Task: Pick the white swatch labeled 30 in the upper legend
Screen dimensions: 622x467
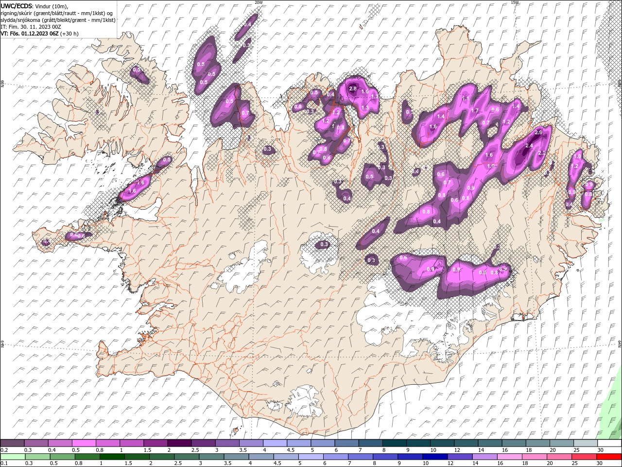Action: pyautogui.click(x=609, y=443)
